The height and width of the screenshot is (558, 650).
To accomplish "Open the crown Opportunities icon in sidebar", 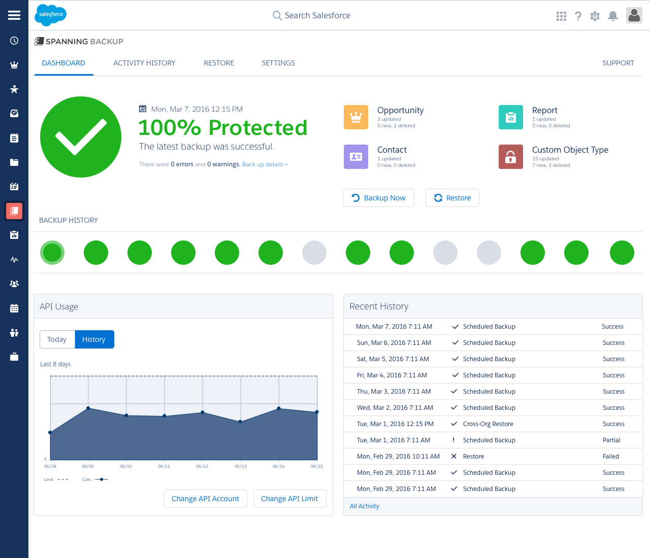I will (14, 65).
